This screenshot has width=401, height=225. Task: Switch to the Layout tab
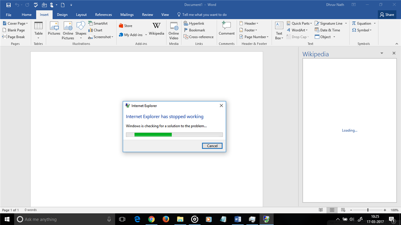(81, 15)
